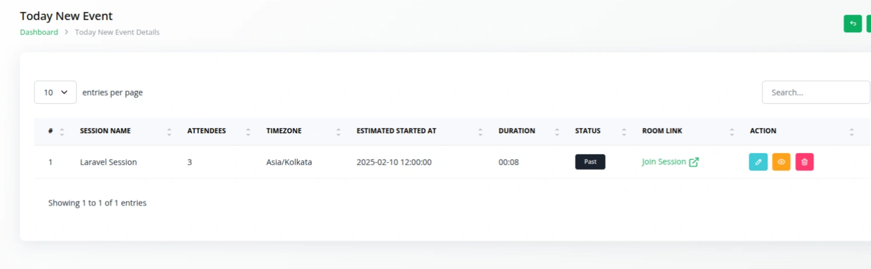Viewport: 871px width, 269px height.
Task: Click the green back arrow button
Action: click(x=852, y=24)
